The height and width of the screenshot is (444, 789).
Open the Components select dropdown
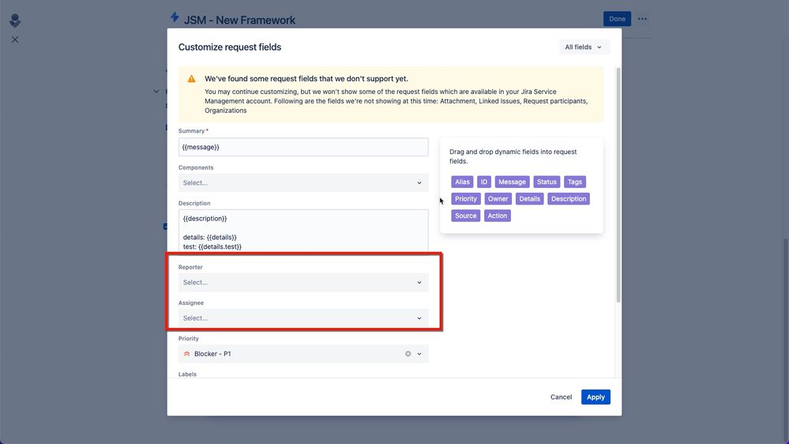click(x=303, y=182)
